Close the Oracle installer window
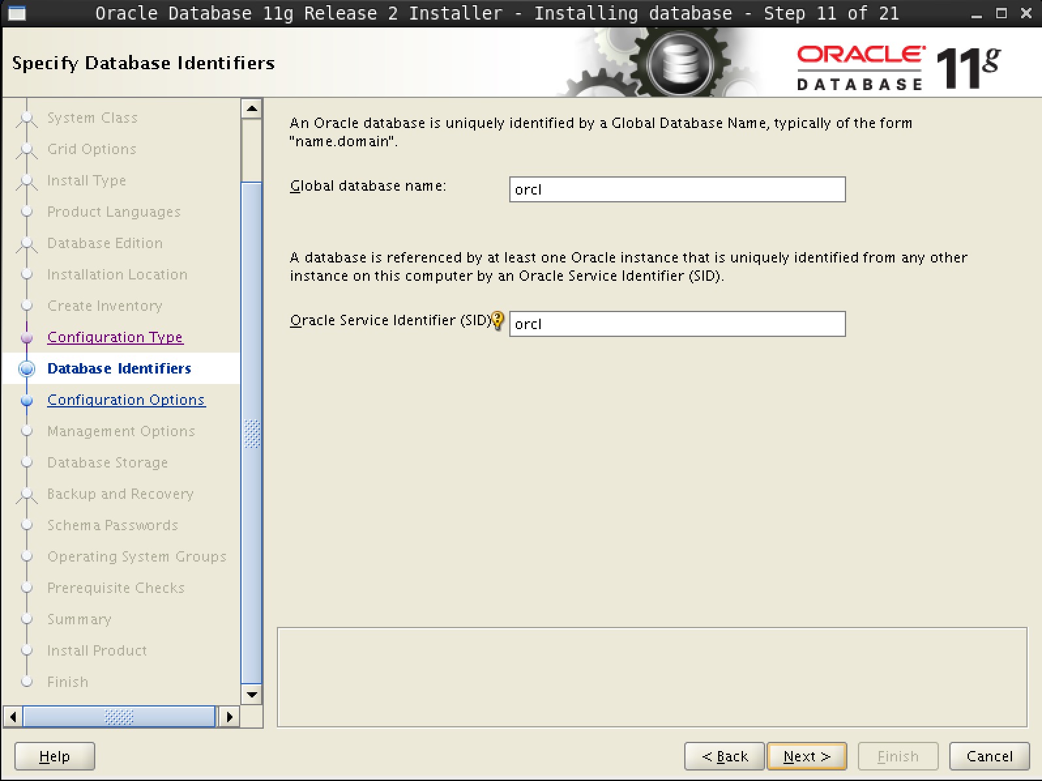This screenshot has height=781, width=1042. pyautogui.click(x=1026, y=13)
